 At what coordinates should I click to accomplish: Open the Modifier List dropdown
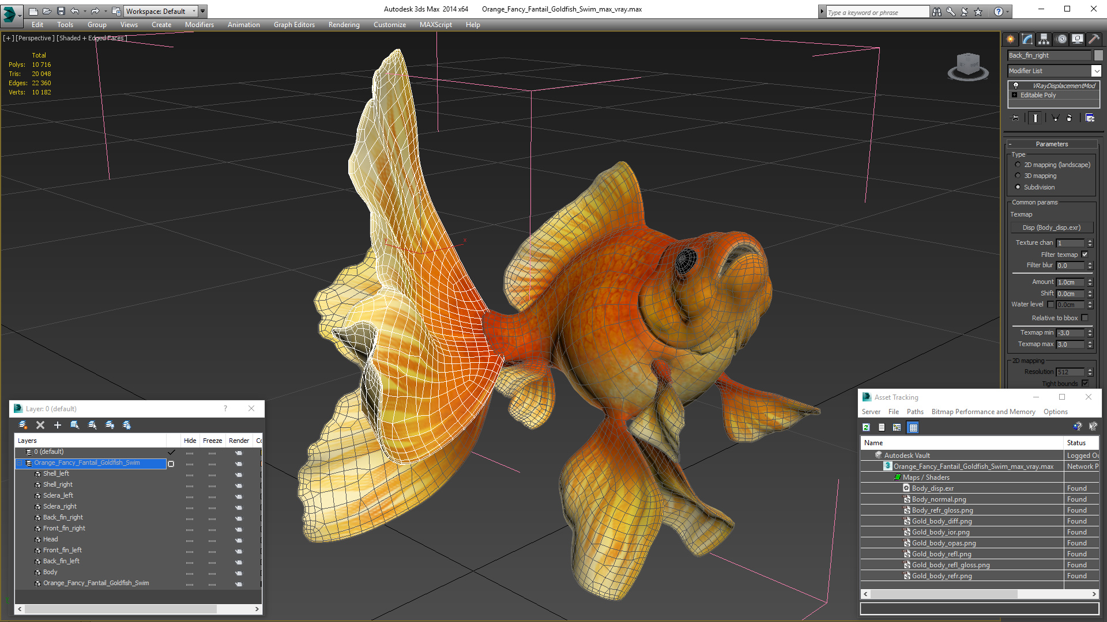pos(1096,71)
